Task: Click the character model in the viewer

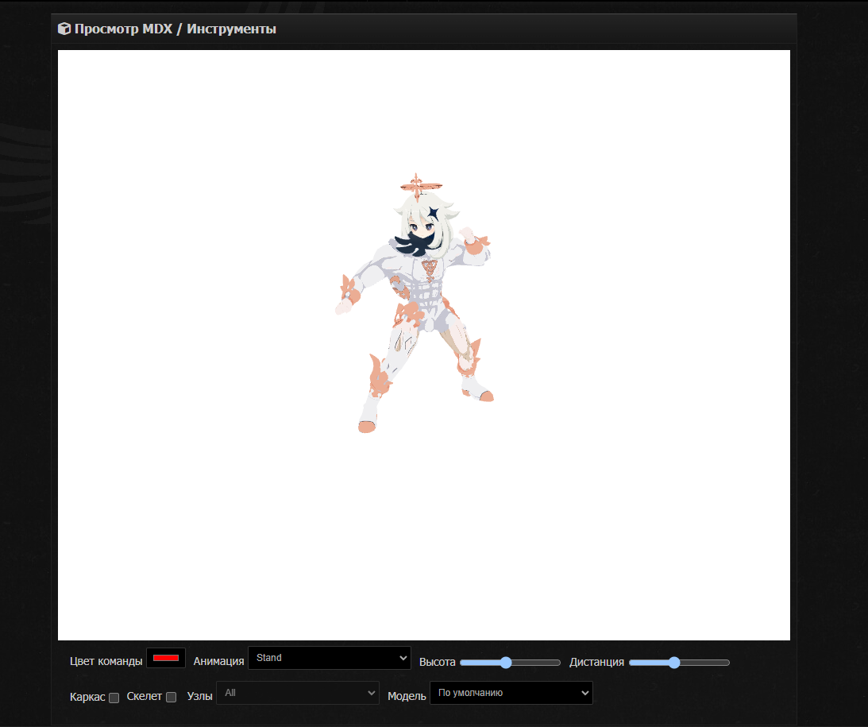Action: [x=414, y=304]
